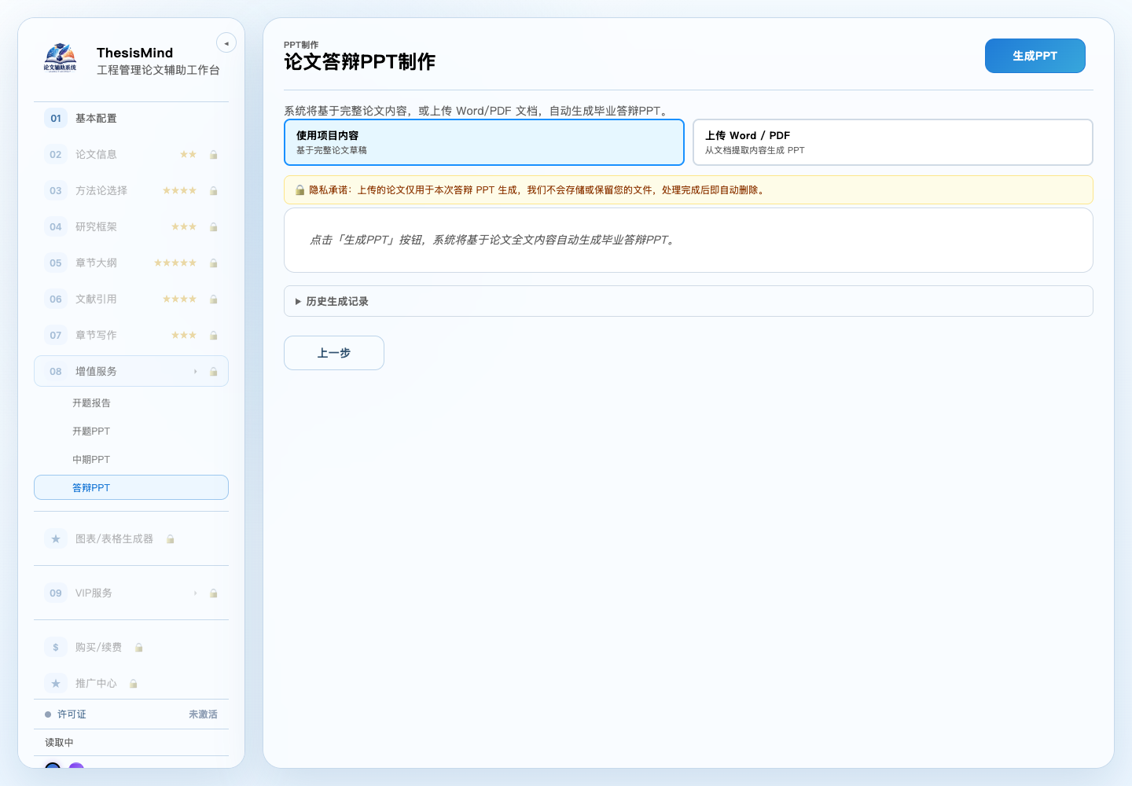
Task: Open 推广中心 page
Action: pyautogui.click(x=131, y=684)
